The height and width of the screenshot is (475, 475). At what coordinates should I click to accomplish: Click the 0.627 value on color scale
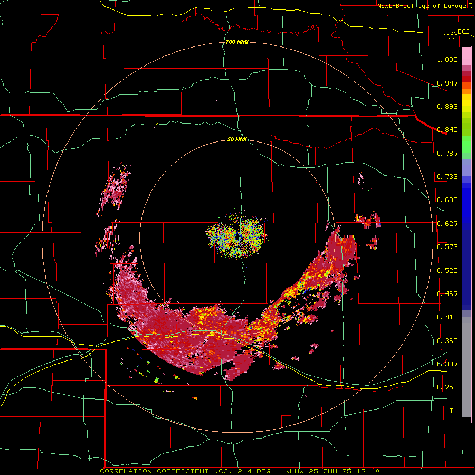(447, 224)
